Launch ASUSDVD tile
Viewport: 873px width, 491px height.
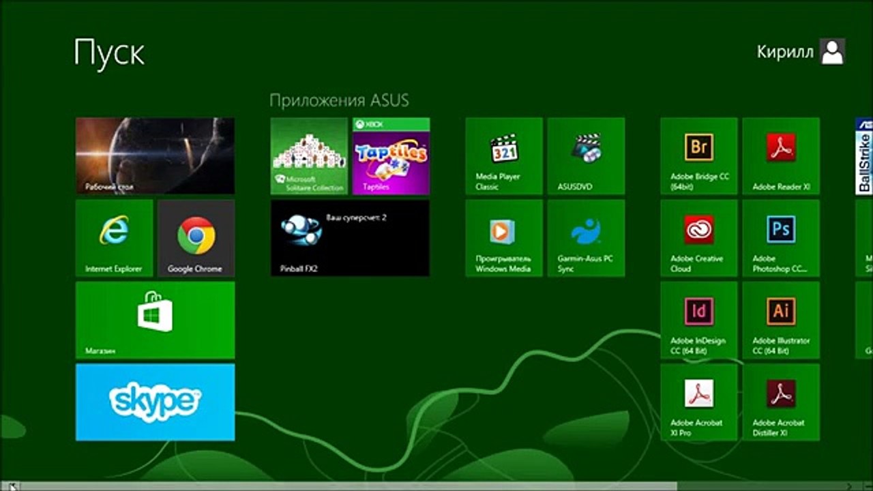point(586,155)
